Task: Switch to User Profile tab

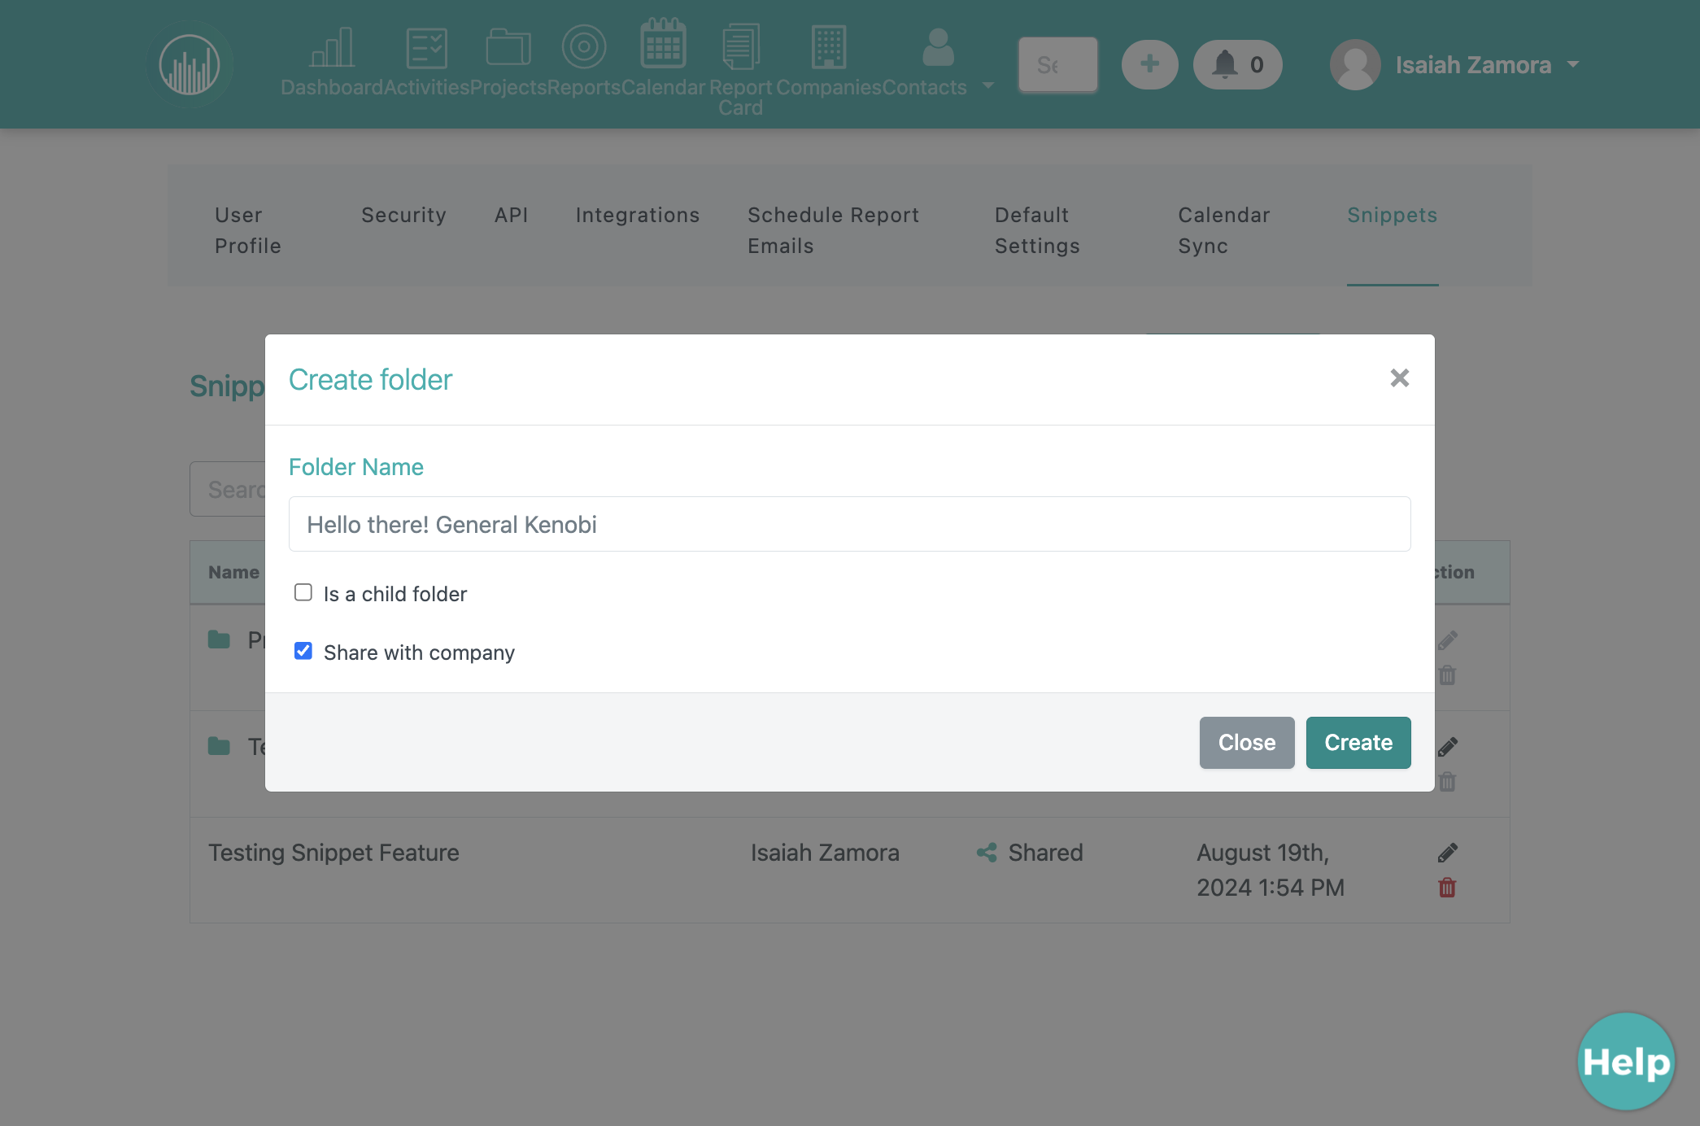Action: (248, 230)
